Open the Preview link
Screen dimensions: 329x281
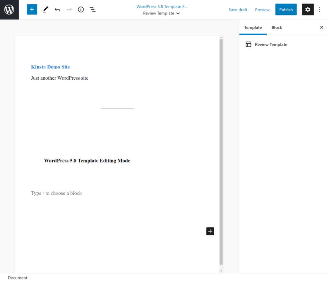coord(262,9)
